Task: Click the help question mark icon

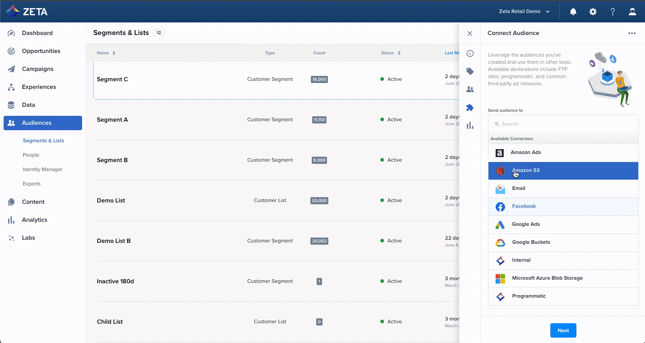Action: (612, 12)
